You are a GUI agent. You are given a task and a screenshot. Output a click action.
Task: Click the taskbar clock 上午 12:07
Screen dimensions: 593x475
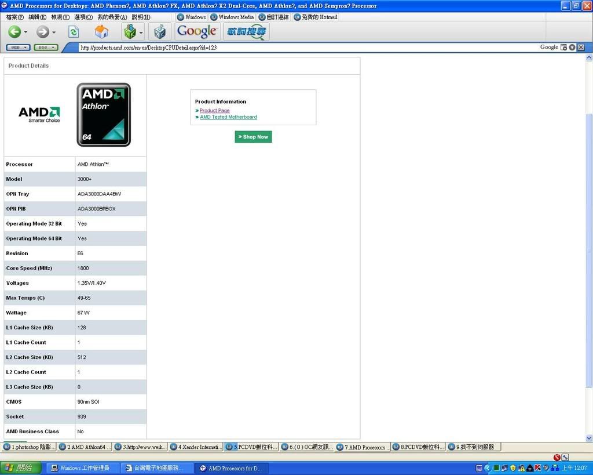point(574,468)
